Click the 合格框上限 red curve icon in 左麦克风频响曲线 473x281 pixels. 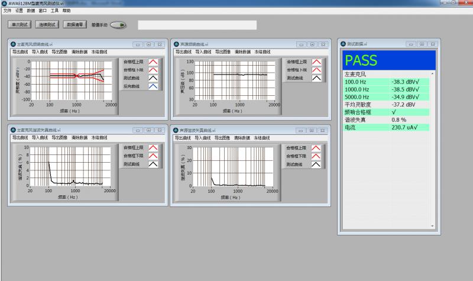(x=153, y=62)
